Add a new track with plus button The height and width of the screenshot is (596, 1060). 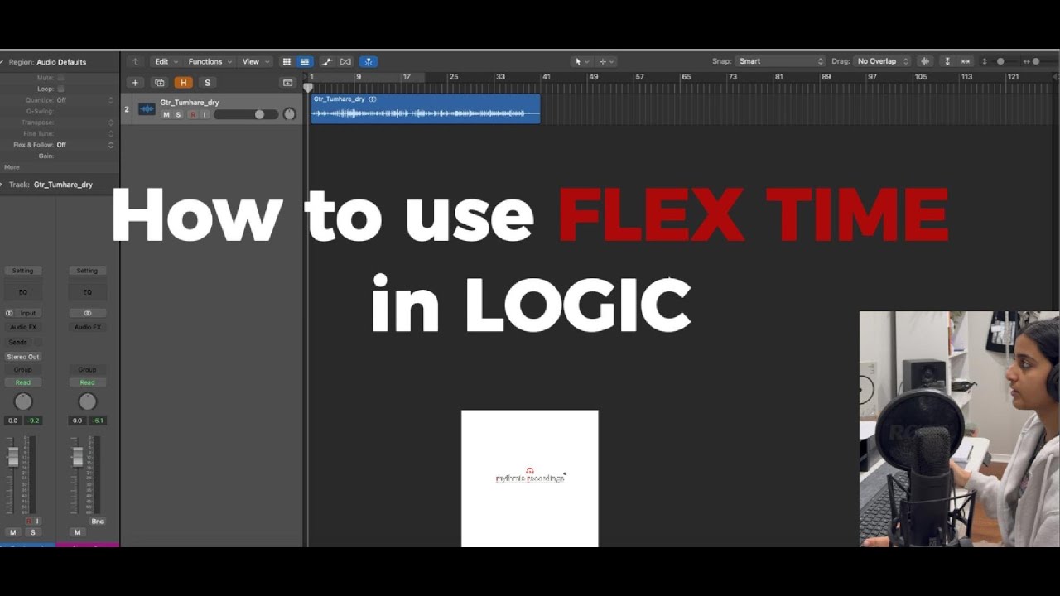(x=135, y=83)
